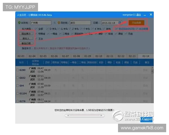Tick the checkbox for train G94
Screen dimensions: 169x135
[x=17, y=85]
